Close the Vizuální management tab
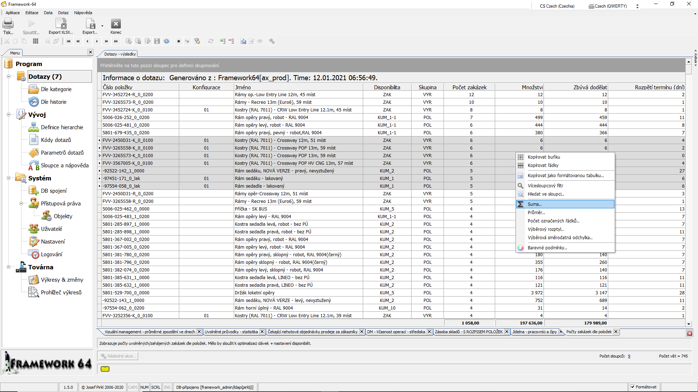 point(199,332)
